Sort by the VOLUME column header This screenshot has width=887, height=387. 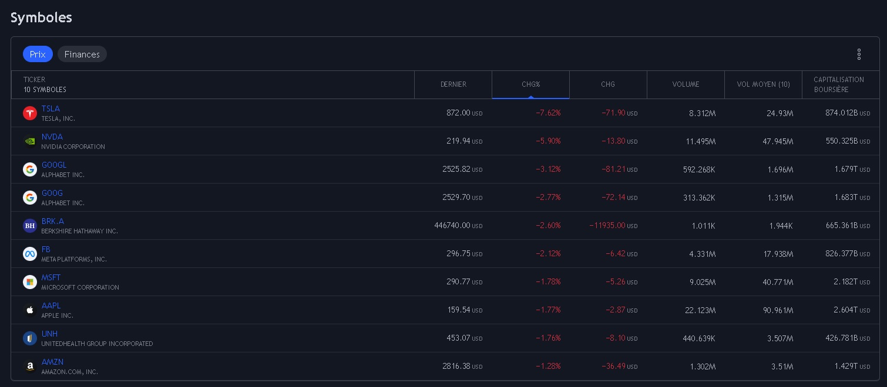point(686,84)
